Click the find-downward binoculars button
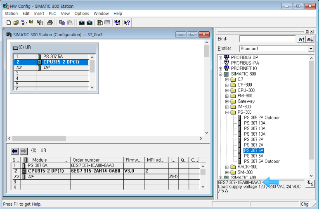Viewport: 319px width, 209px height. [310, 39]
